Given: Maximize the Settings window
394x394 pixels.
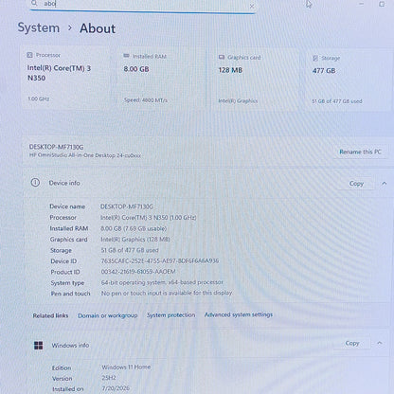Looking at the screenshot, I should 382,4.
